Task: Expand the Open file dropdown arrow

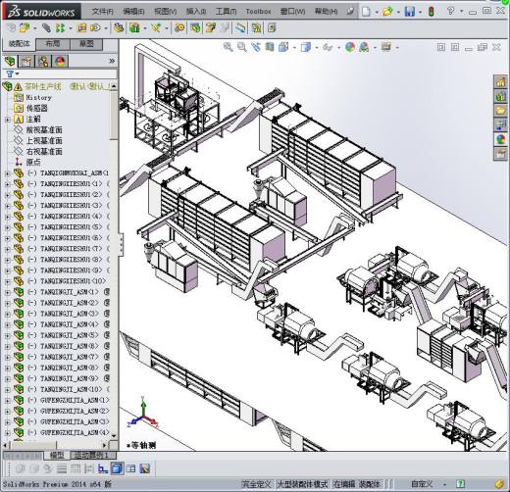Action: [x=398, y=12]
